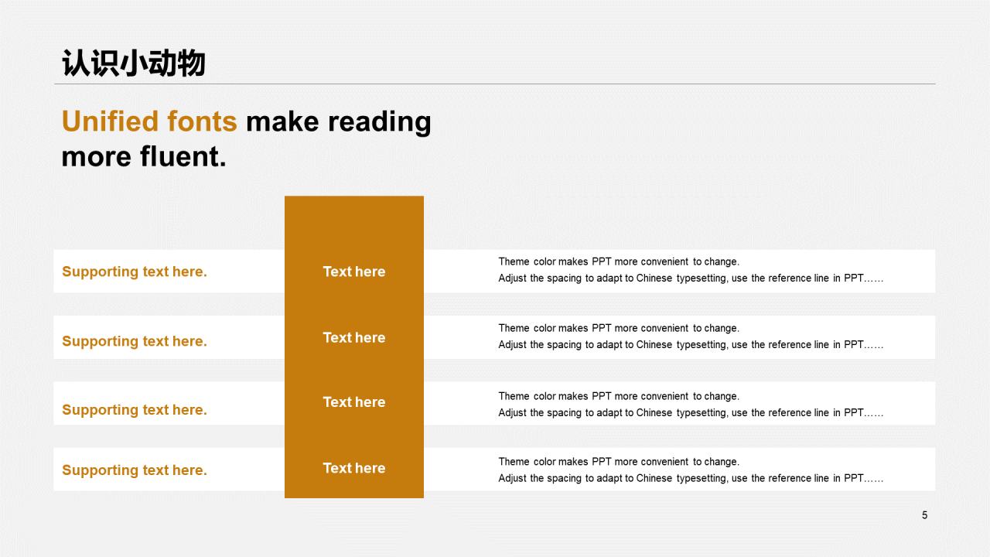Select the fourth "Text here" label
Viewport: 990px width, 557px height.
click(x=354, y=468)
